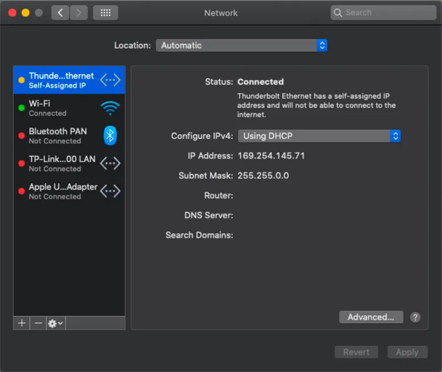Select Bluetooth PAN service in sidebar
The width and height of the screenshot is (442, 372).
[69, 136]
